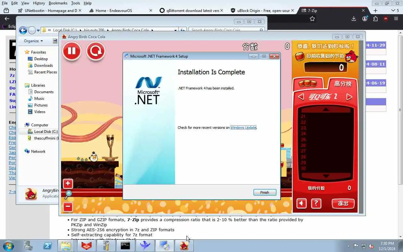Open the Pictures library
The width and height of the screenshot is (403, 252).
41,105
